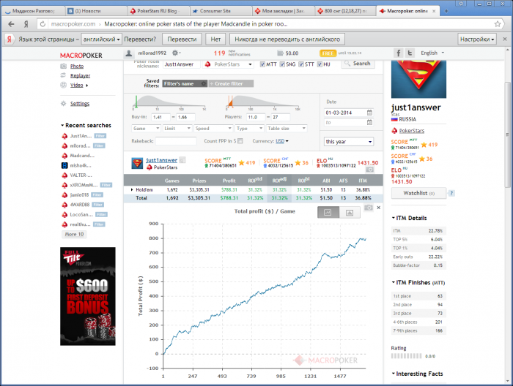Collapse the ITM Details section
513x386 pixels.
tap(394, 218)
